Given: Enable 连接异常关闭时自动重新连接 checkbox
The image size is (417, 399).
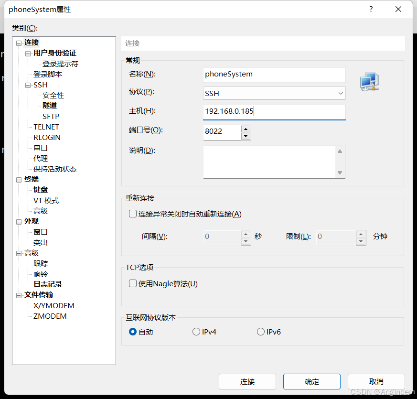Looking at the screenshot, I should tap(133, 214).
